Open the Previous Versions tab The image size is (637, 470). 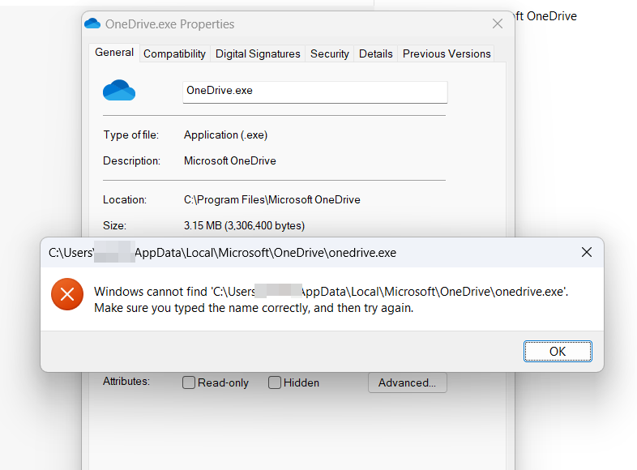coord(447,53)
